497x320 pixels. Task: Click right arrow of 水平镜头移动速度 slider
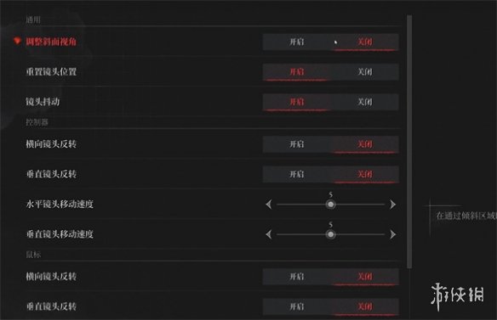pos(392,205)
